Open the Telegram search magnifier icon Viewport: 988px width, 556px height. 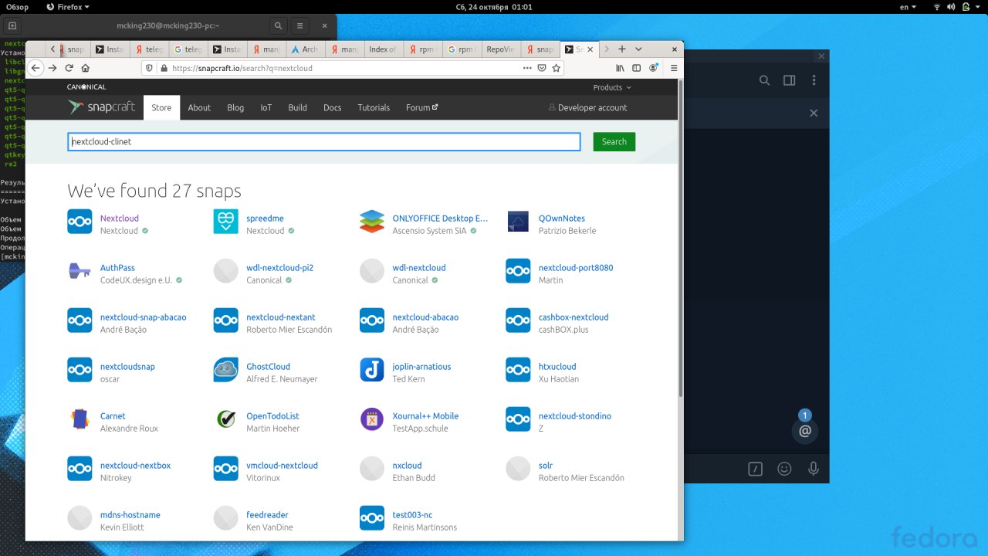(764, 80)
